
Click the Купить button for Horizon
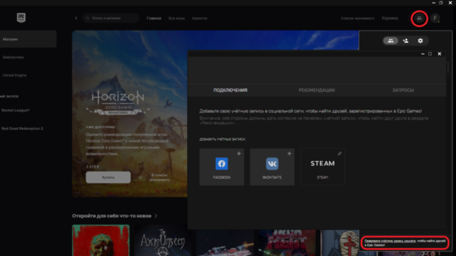pyautogui.click(x=108, y=177)
